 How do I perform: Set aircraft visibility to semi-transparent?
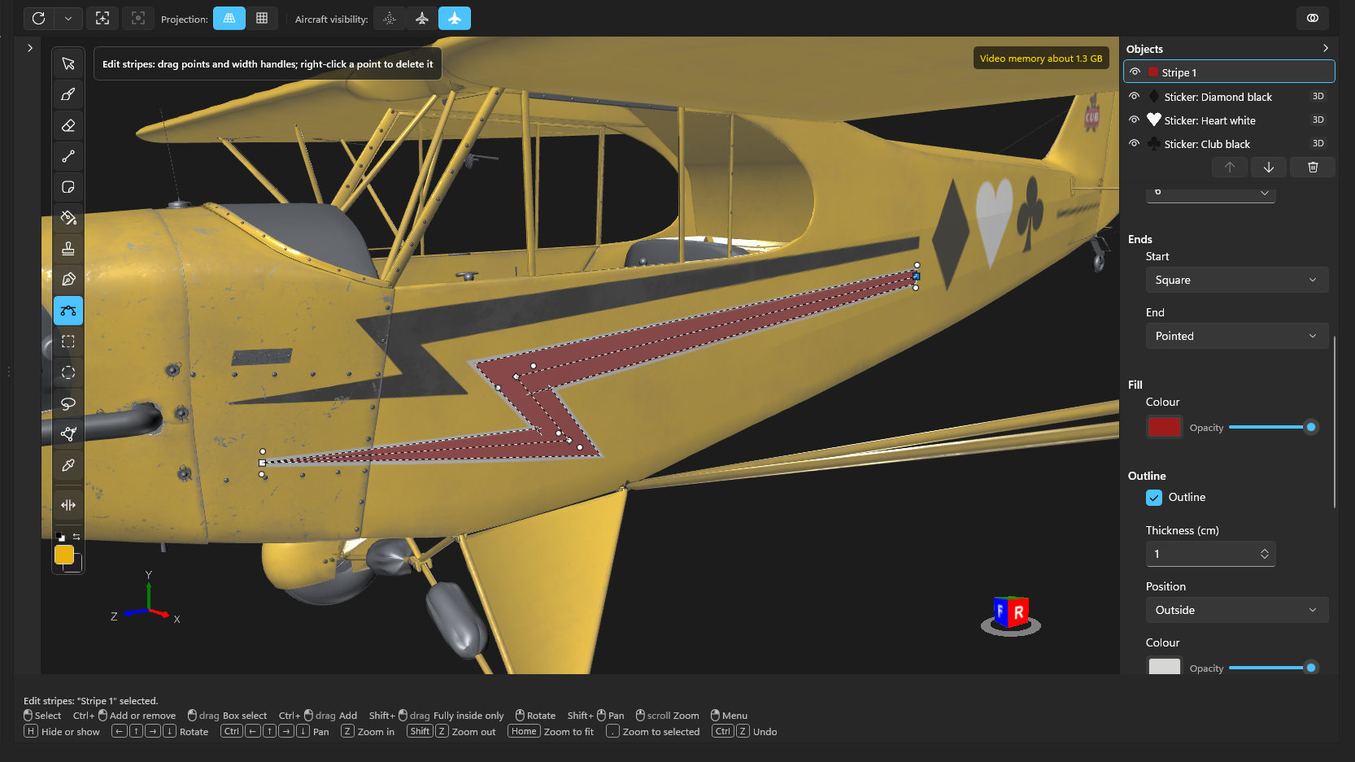pyautogui.click(x=422, y=18)
